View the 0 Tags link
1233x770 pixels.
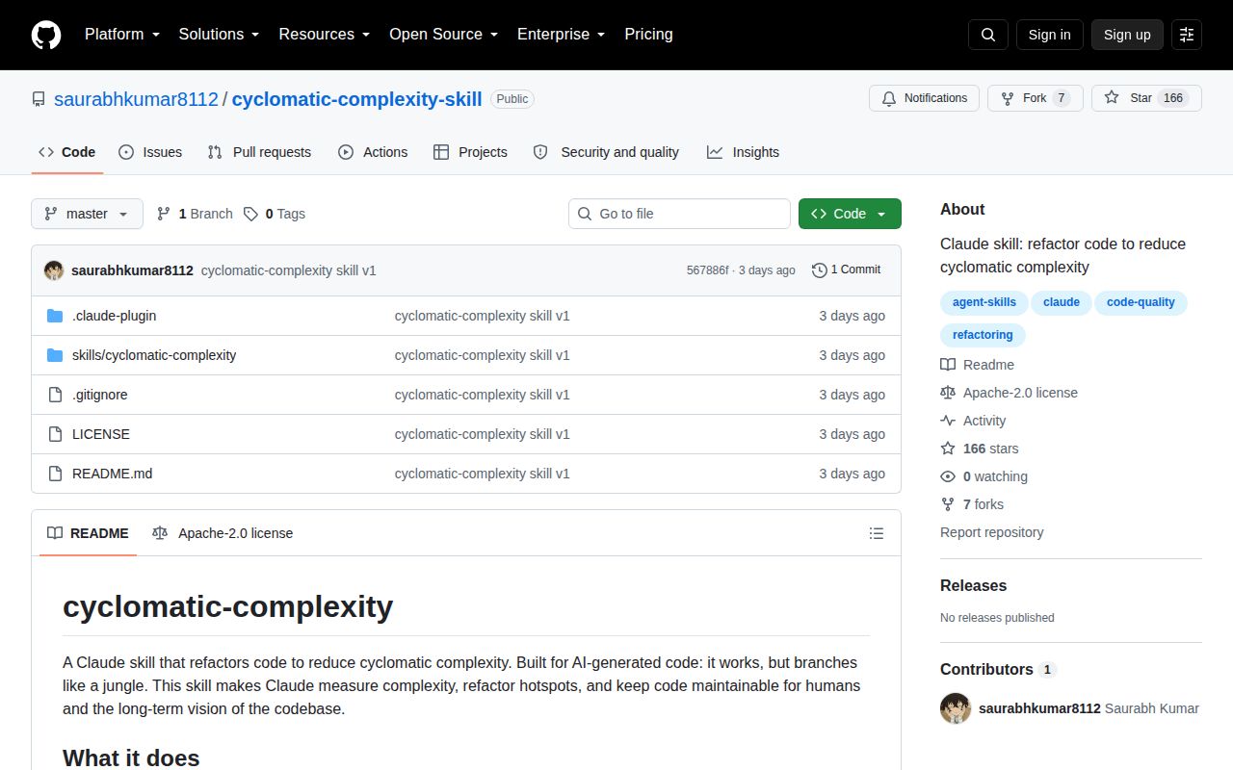275,214
